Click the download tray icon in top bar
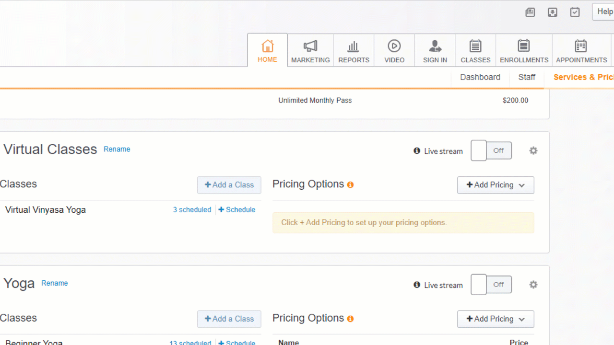The height and width of the screenshot is (345, 614). pos(553,12)
